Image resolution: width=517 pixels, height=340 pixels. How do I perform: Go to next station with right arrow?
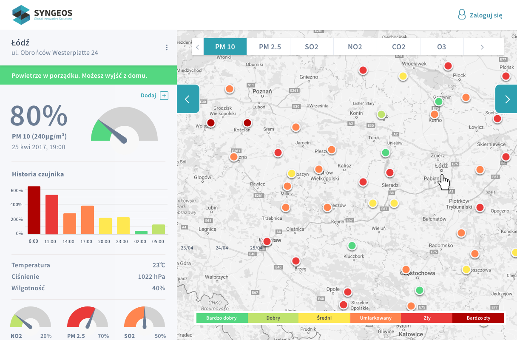point(506,99)
